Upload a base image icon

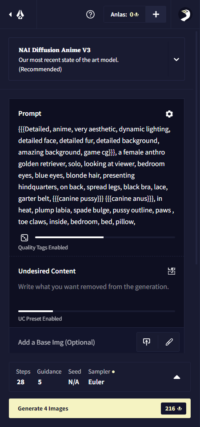pos(147,342)
